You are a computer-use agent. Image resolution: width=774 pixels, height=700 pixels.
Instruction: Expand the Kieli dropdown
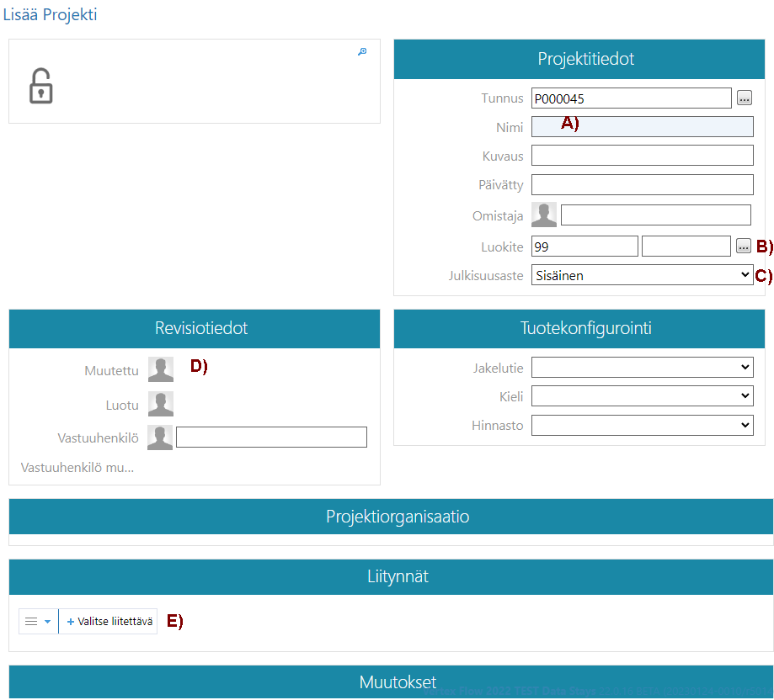642,396
